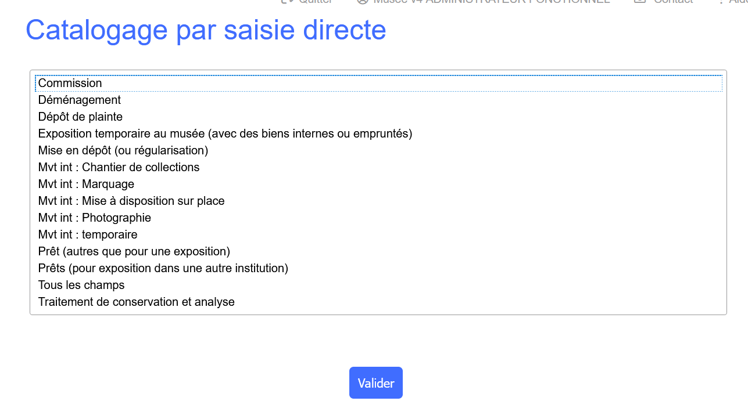The height and width of the screenshot is (401, 748).
Task: Click the Catalogage par saisie directe heading
Action: (206, 30)
